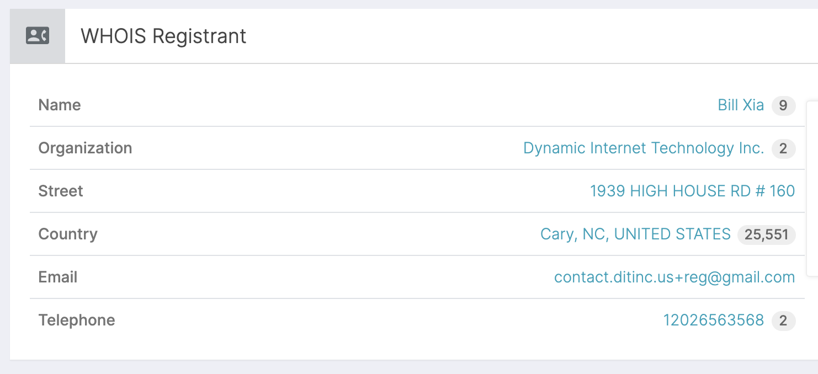
Task: Open the contact.ditinc.us+reg@gmail.com email link
Action: (674, 277)
